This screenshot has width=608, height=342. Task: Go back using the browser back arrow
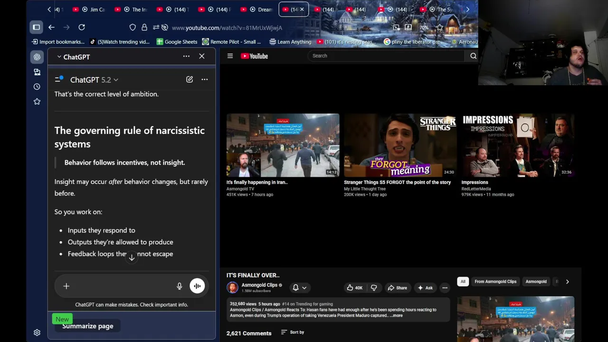click(x=51, y=27)
